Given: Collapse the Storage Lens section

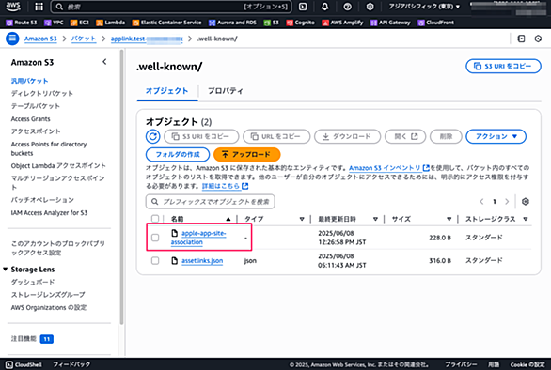Looking at the screenshot, I should (x=6, y=270).
